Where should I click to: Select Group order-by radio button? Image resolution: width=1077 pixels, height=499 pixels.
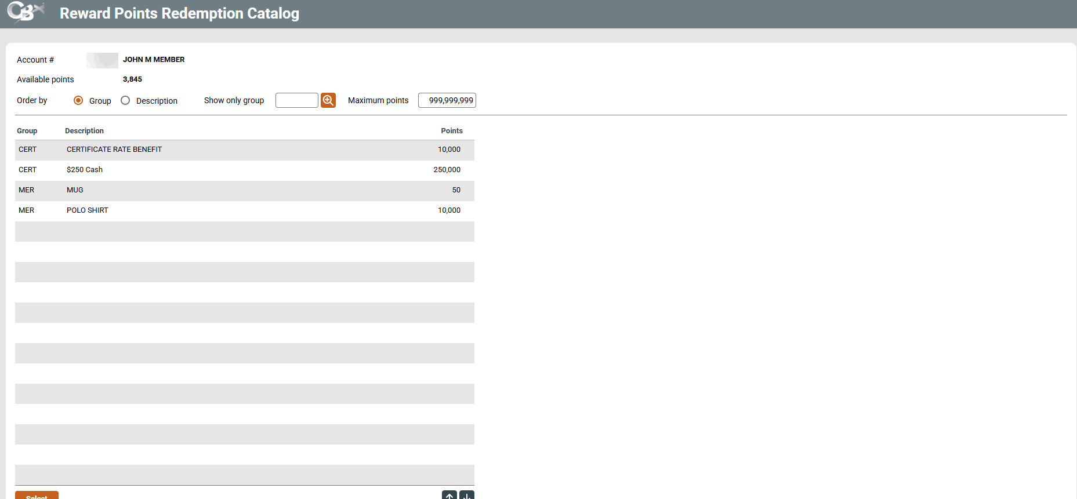(78, 100)
